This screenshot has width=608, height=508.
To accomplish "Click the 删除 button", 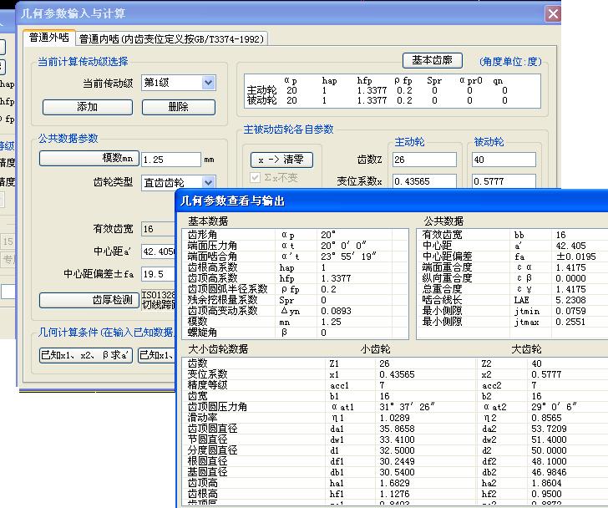I will 179,107.
